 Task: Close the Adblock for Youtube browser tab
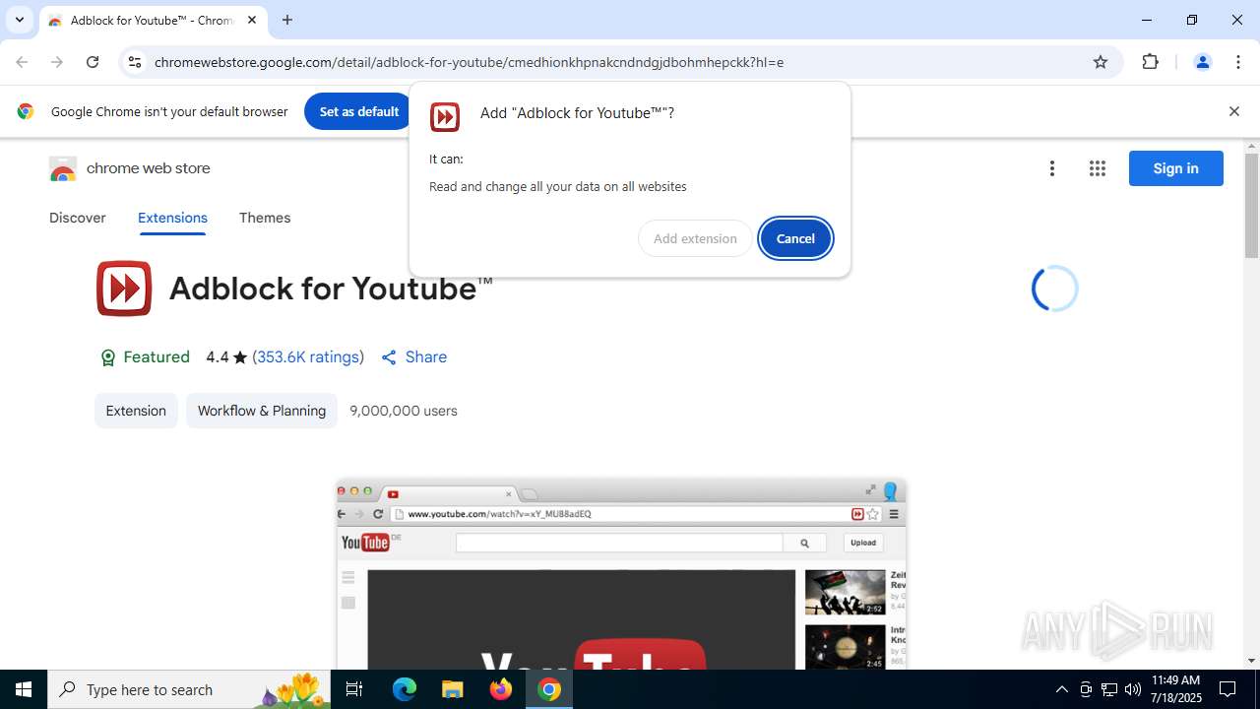click(x=252, y=20)
